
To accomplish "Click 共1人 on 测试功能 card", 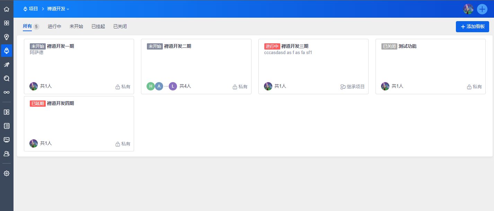I will [398, 86].
